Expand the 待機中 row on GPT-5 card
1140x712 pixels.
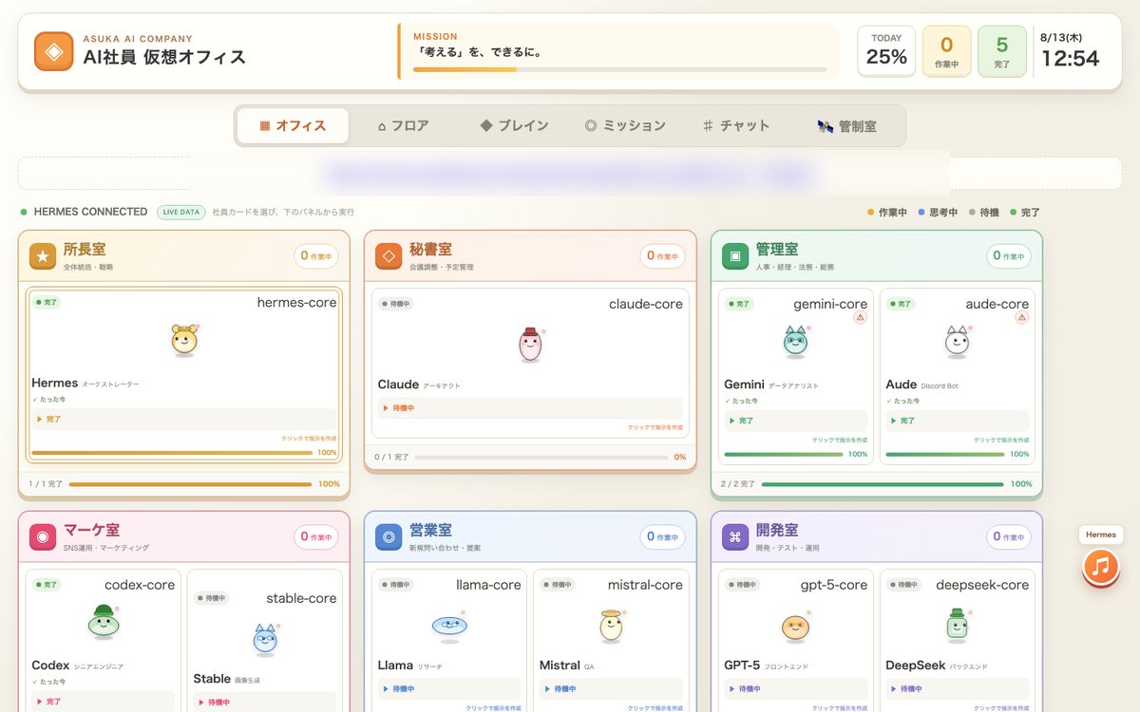coord(795,689)
